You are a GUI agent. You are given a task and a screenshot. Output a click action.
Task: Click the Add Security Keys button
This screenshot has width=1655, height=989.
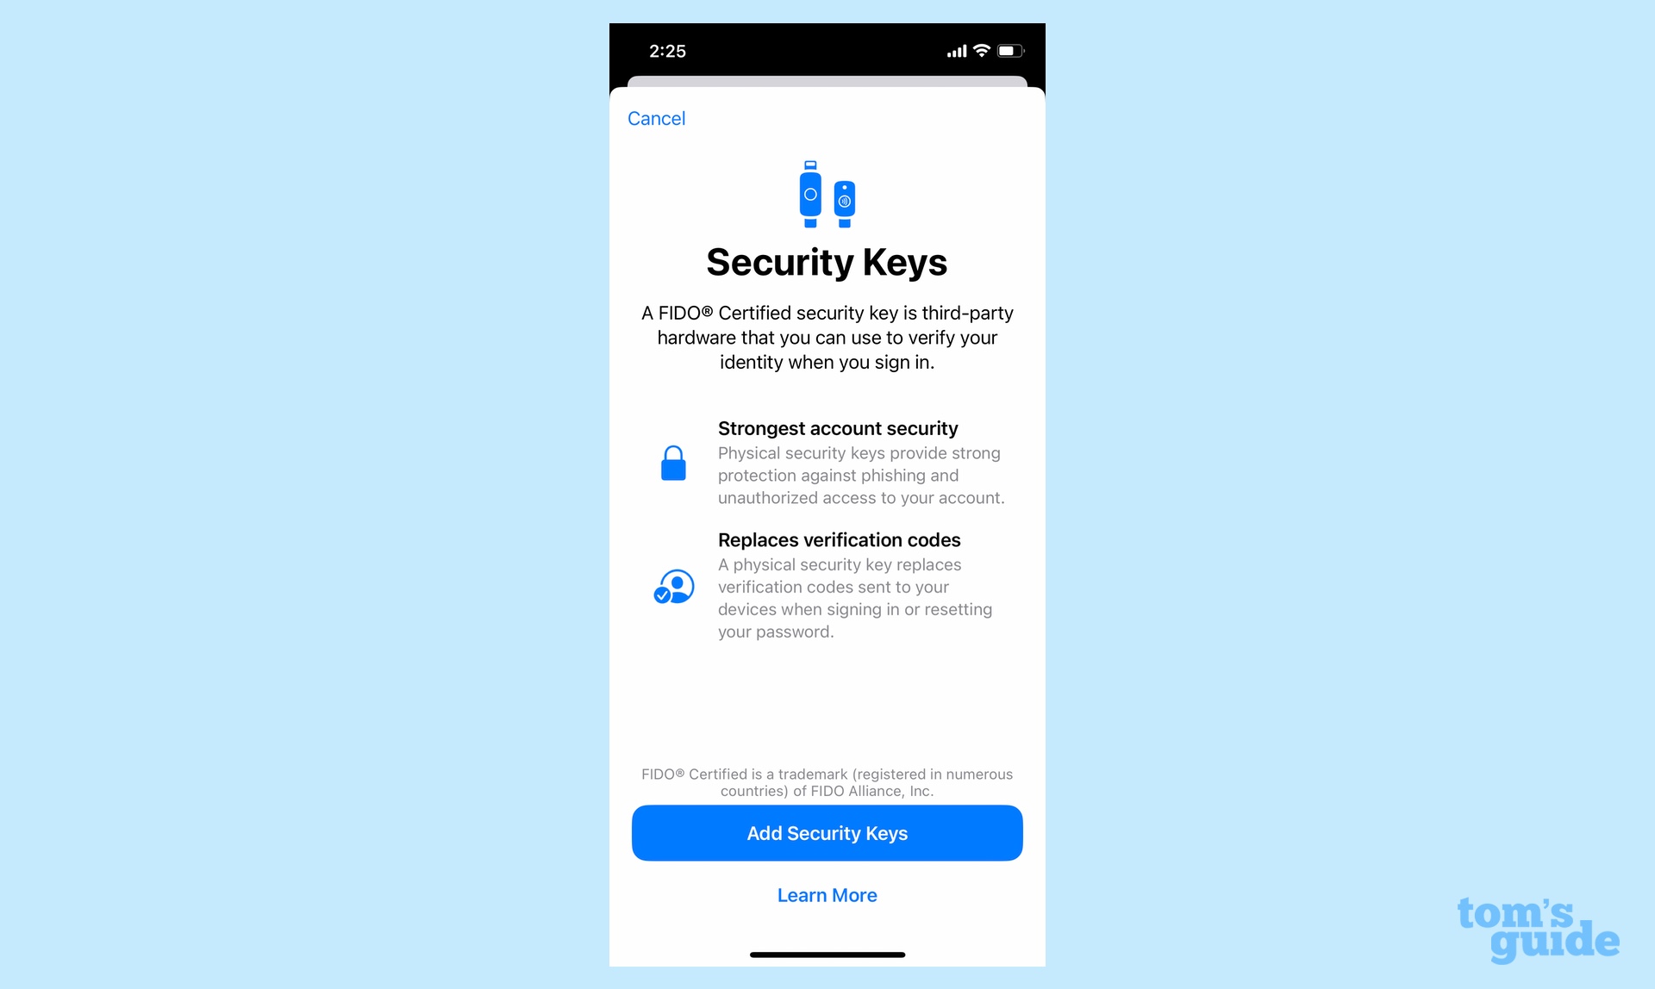[827, 832]
